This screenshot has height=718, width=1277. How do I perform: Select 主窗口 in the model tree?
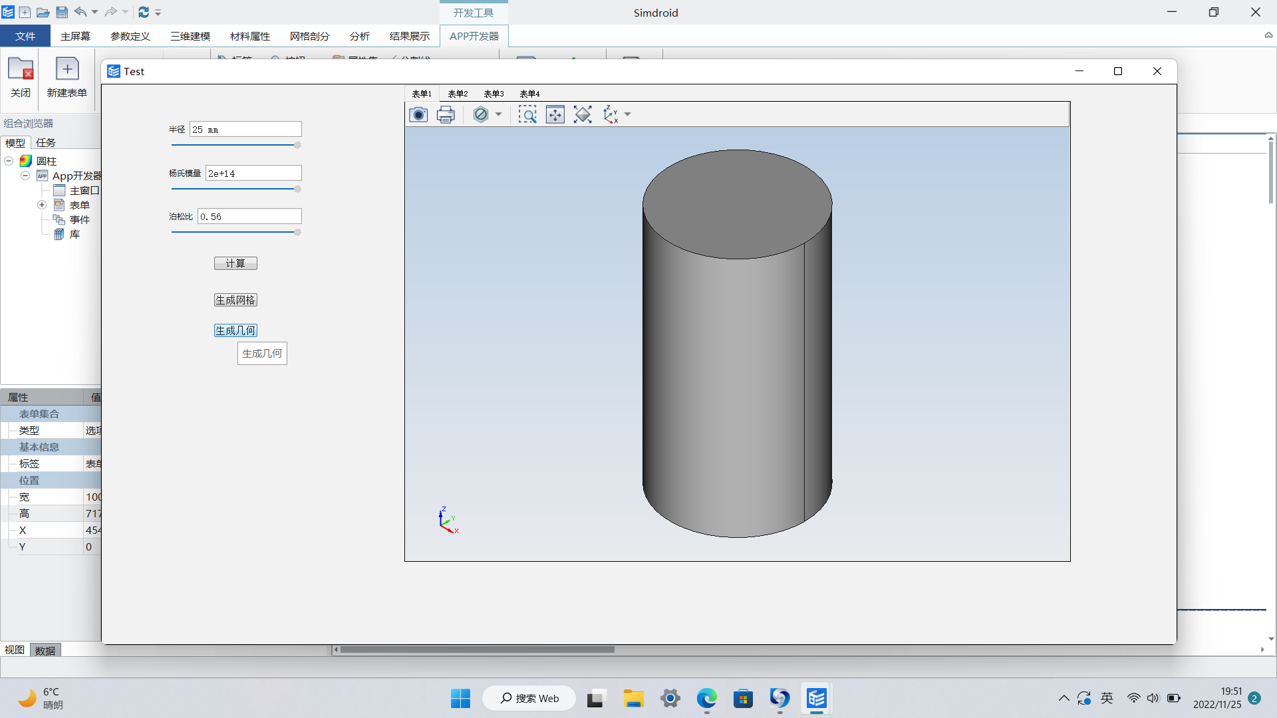click(x=84, y=190)
